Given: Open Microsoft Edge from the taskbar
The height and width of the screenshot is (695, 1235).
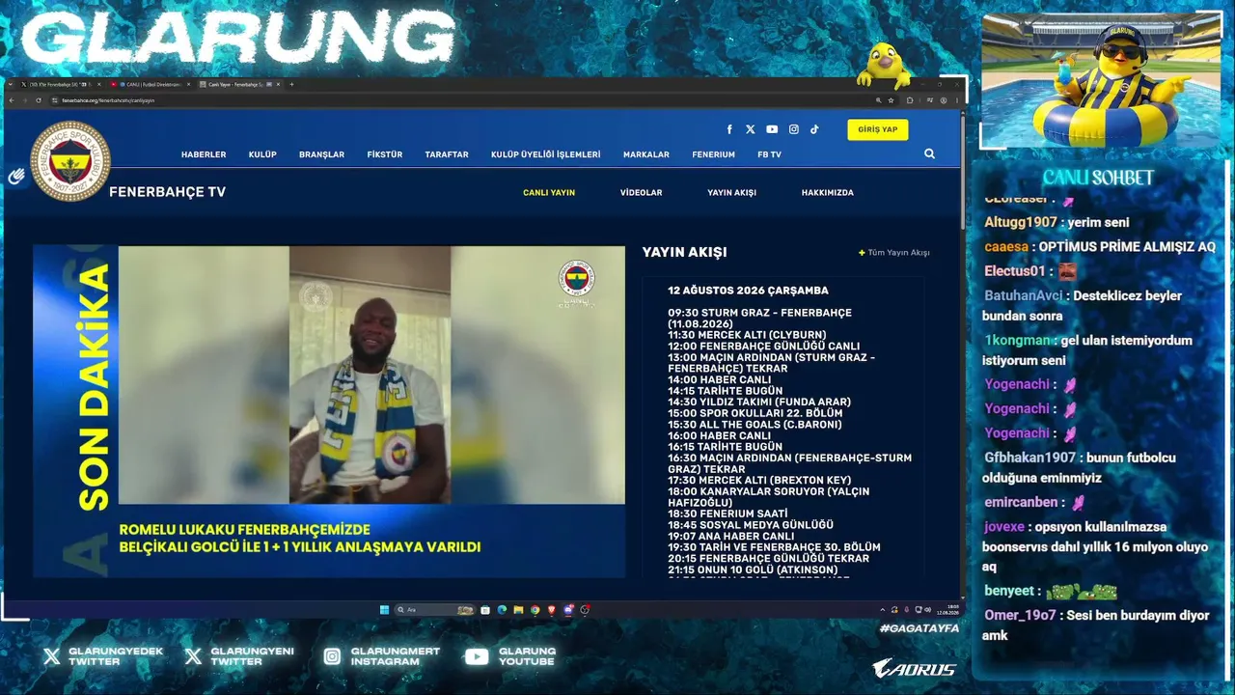Looking at the screenshot, I should click(x=502, y=610).
